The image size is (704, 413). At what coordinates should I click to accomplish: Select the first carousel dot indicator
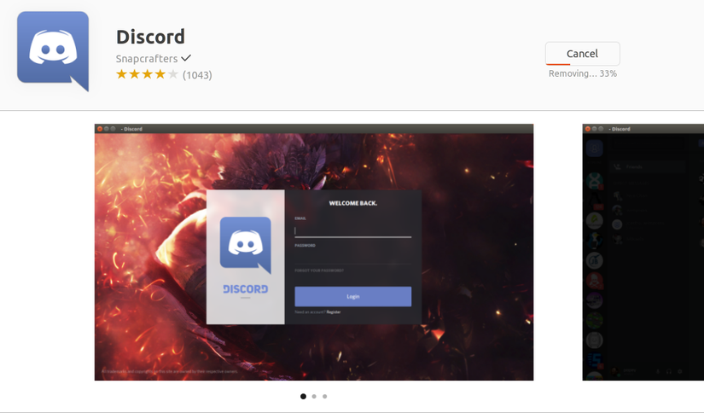(x=303, y=397)
